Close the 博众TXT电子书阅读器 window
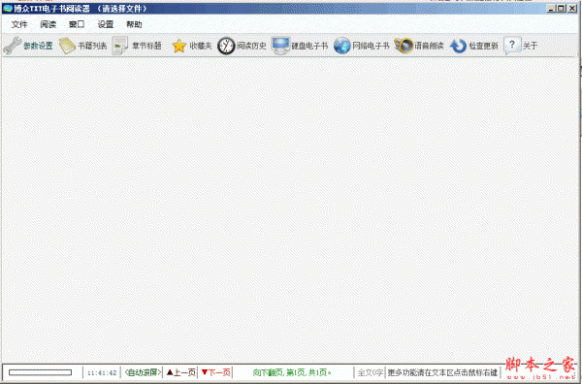 pyautogui.click(x=572, y=8)
